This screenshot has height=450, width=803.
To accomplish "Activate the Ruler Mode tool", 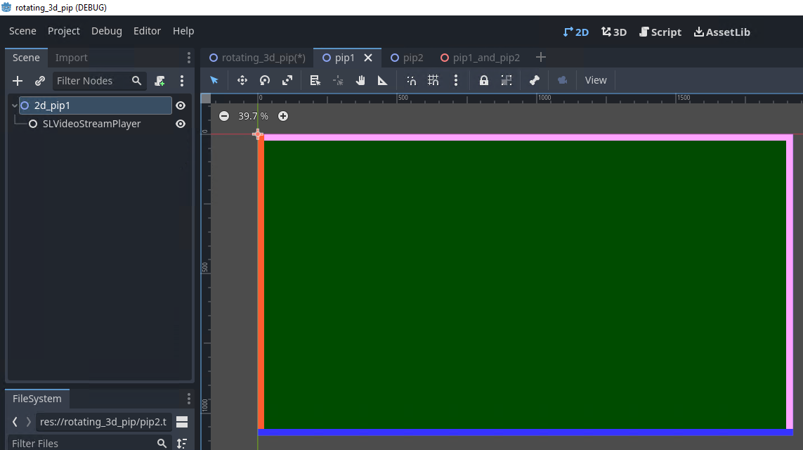I will (x=383, y=80).
